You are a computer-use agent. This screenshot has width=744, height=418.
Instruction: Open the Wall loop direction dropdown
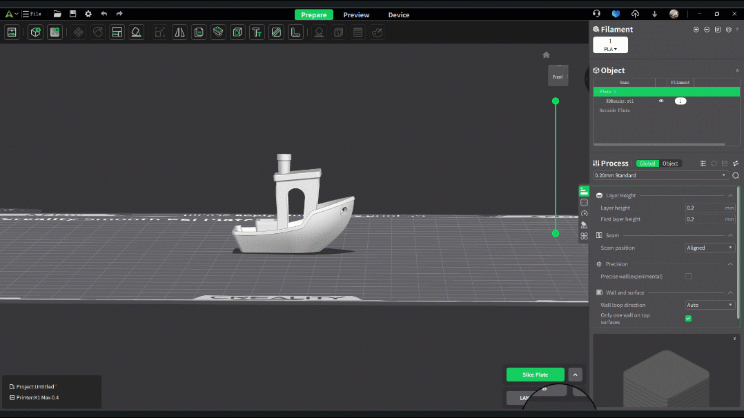(x=709, y=305)
